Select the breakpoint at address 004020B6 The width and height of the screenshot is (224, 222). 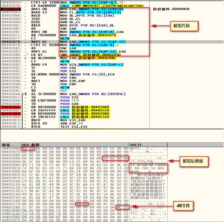click(x=11, y=114)
